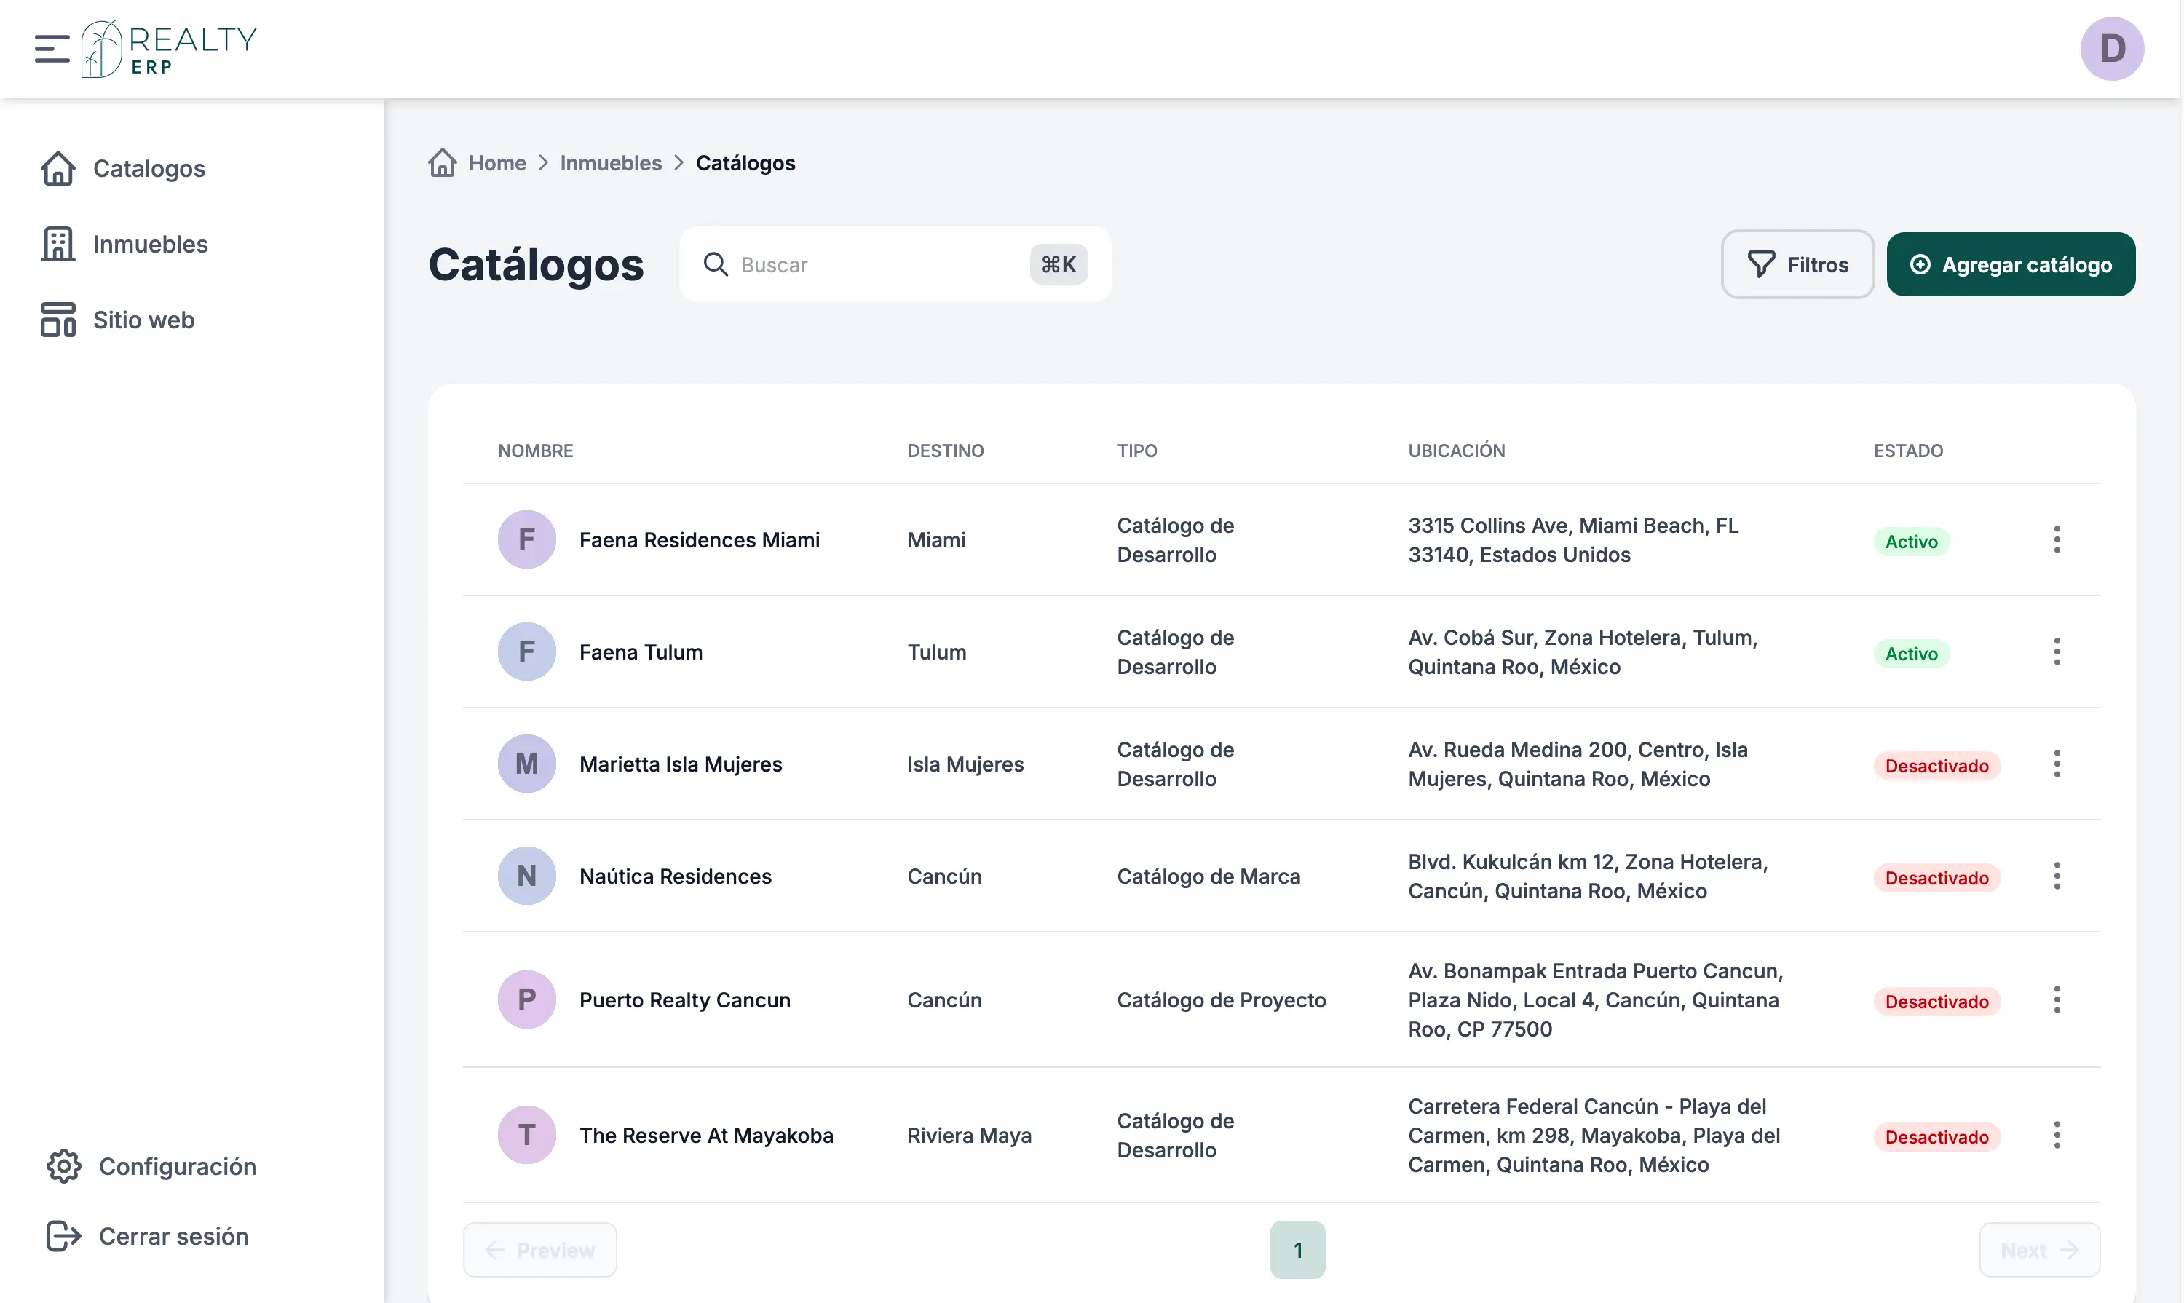Open the Filtros filter button

[1797, 264]
